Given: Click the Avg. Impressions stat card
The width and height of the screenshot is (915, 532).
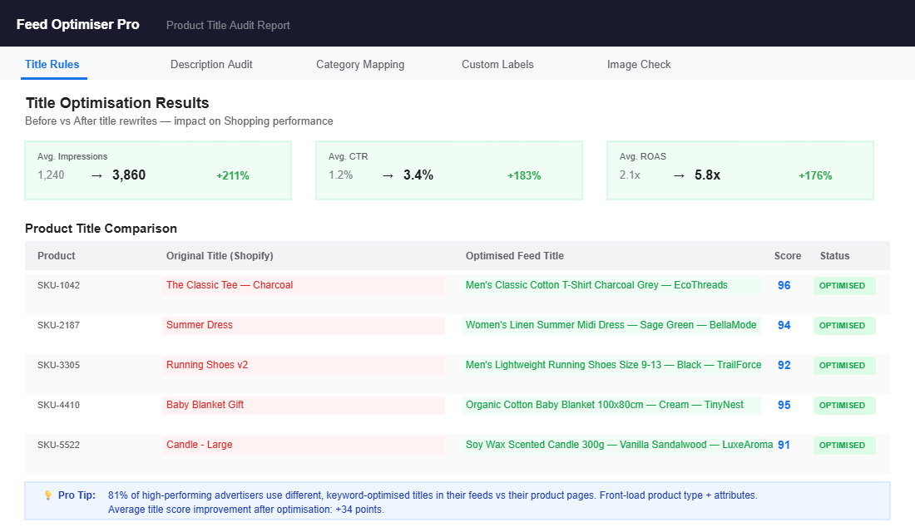Looking at the screenshot, I should [158, 170].
